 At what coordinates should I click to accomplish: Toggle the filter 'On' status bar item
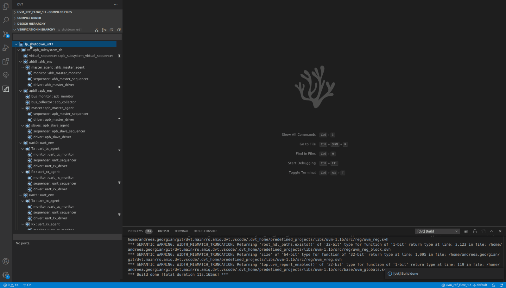(27, 285)
